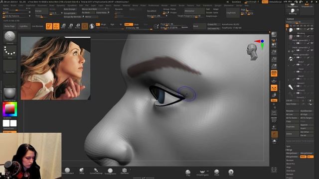Select the Clay brush at bottom
The height and width of the screenshot is (179, 319).
coord(188,173)
